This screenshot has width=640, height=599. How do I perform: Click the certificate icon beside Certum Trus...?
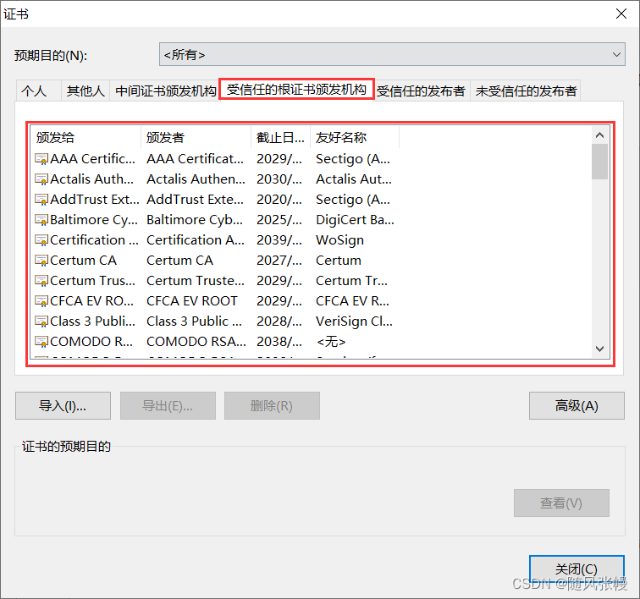[41, 281]
